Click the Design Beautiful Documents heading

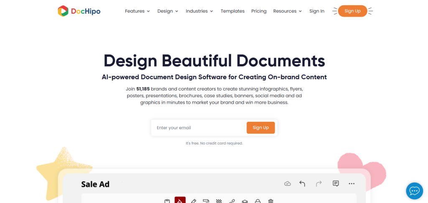coord(214,60)
